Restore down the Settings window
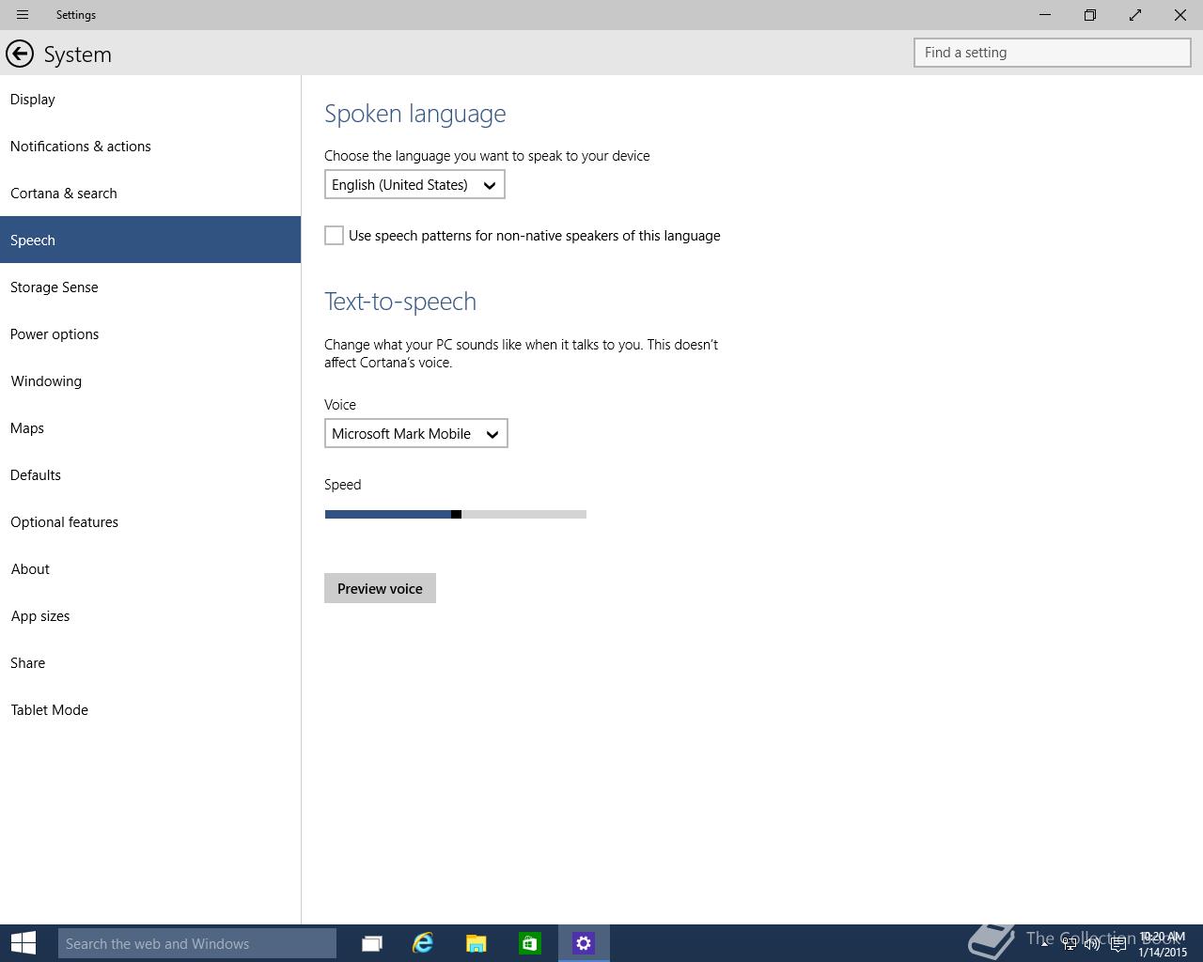The width and height of the screenshot is (1203, 962). click(1090, 15)
